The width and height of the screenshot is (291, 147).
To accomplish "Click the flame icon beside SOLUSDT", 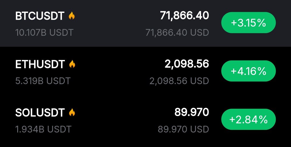I will click(72, 112).
